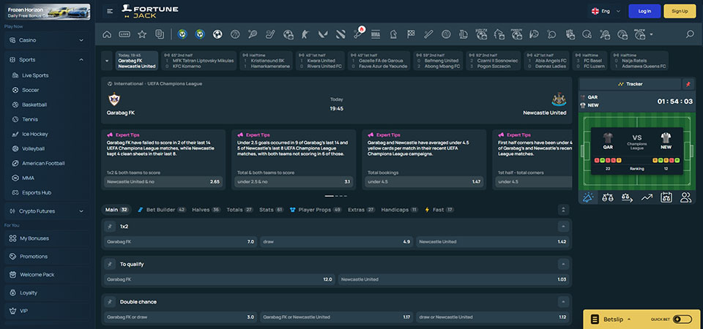Open the head-to-head scales icon in tracker
703x329 pixels.
(608, 197)
